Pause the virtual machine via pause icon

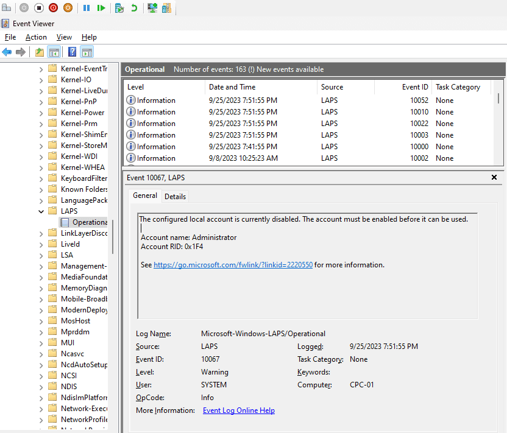coord(86,8)
